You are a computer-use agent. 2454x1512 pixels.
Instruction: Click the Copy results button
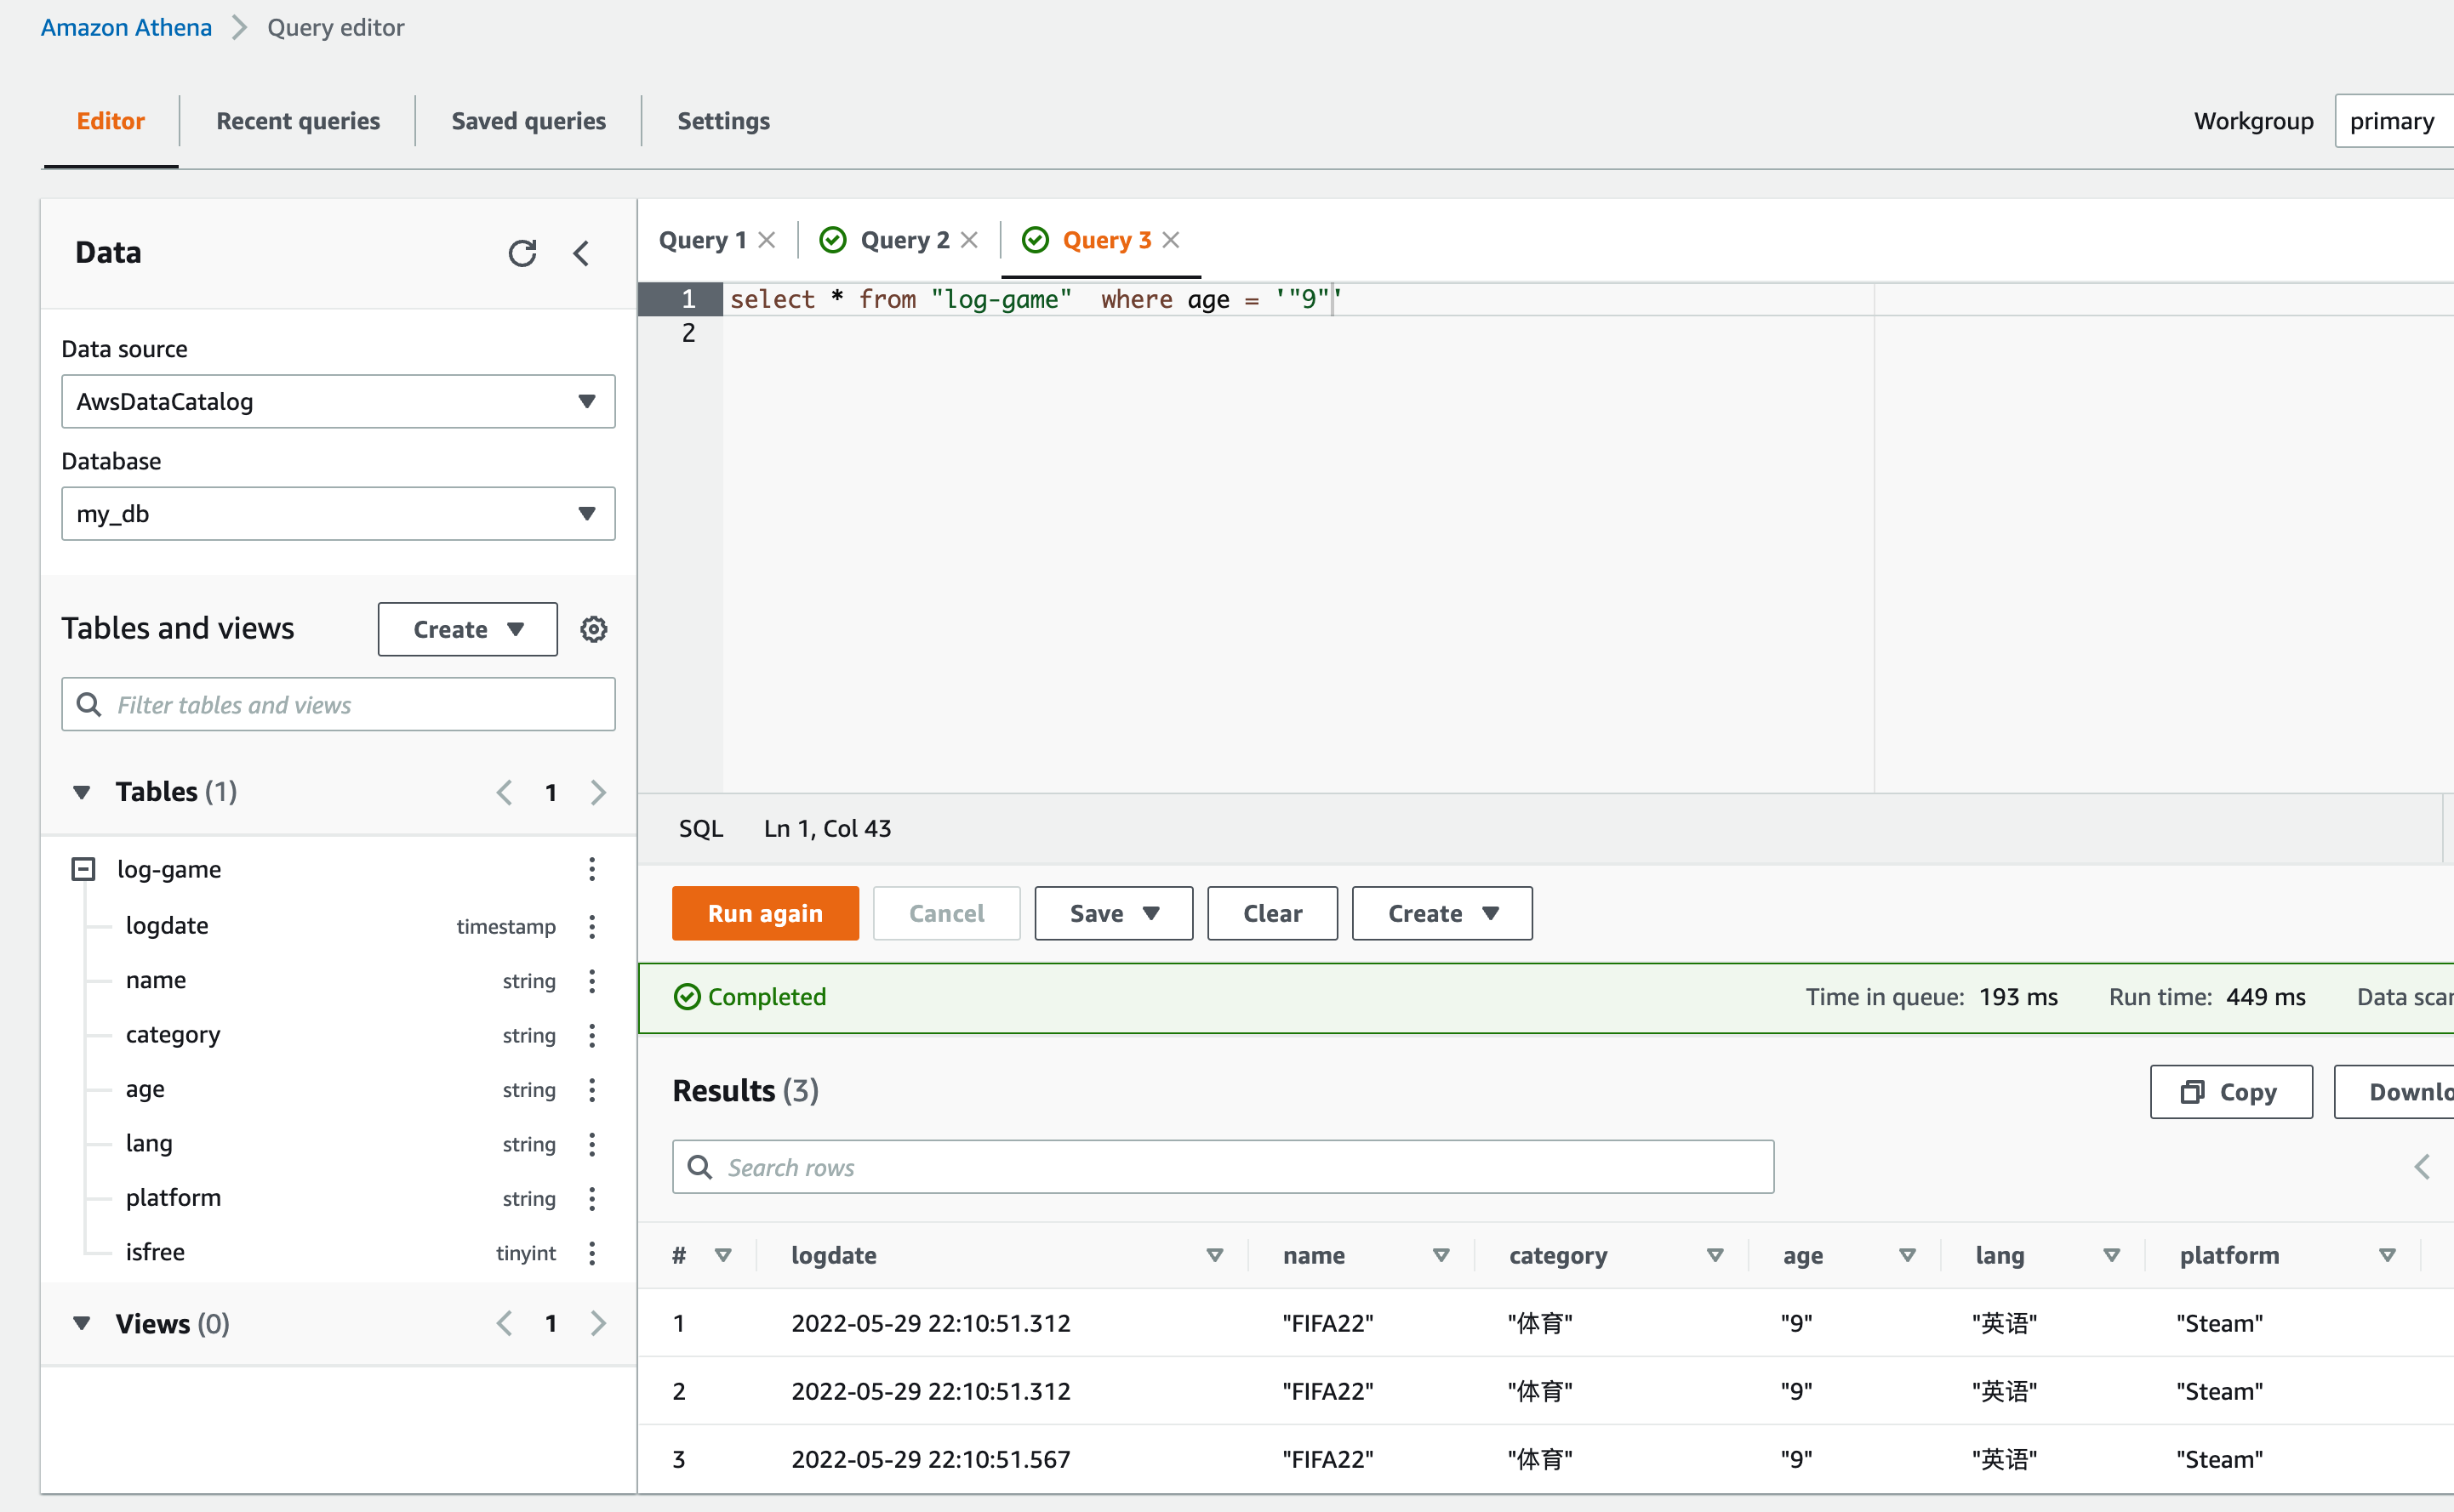point(2230,1091)
